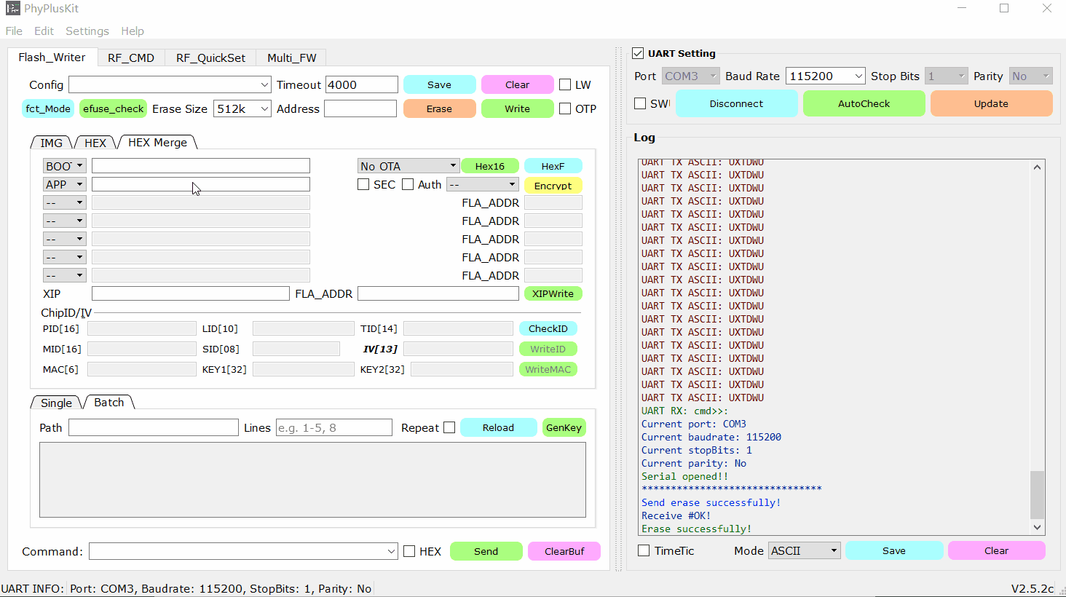The image size is (1066, 597).
Task: Toggle the HEX checkbox beside Command
Action: 409,551
